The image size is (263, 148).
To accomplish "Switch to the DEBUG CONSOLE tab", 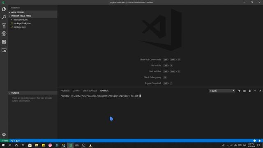I will [90, 91].
